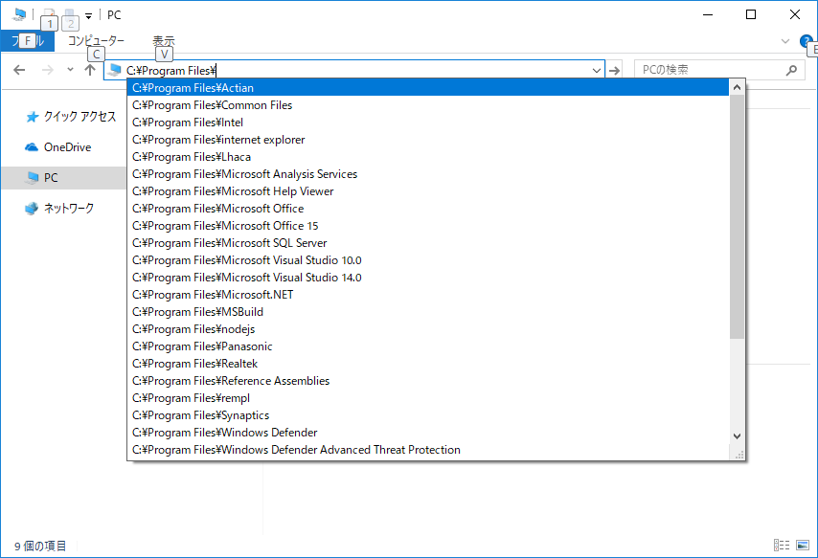Viewport: 818px width, 558px height.
Task: Switch to details view in status bar
Action: point(781,545)
